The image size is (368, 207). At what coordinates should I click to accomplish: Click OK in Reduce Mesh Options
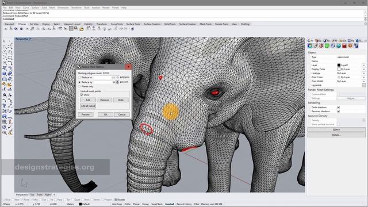point(105,114)
